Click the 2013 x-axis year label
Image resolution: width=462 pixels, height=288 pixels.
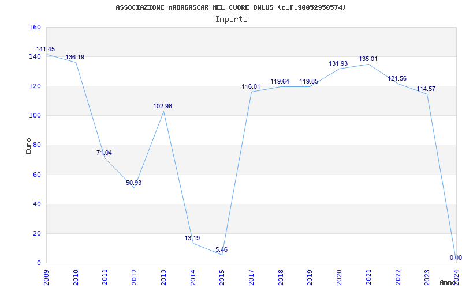tap(163, 278)
